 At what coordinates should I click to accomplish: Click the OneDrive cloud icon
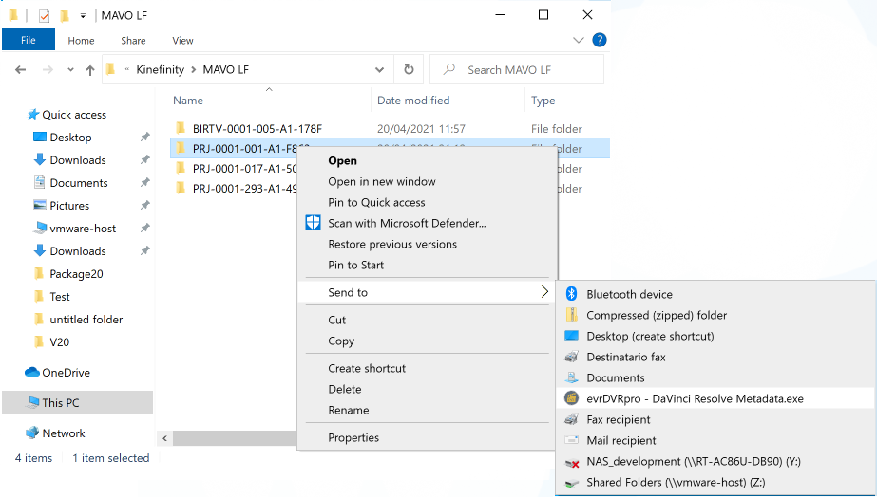(x=32, y=372)
